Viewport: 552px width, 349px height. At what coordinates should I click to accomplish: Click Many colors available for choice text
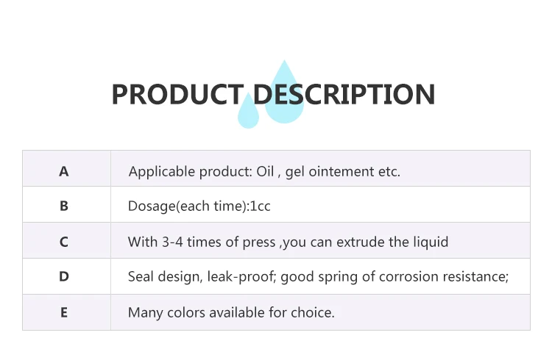231,312
